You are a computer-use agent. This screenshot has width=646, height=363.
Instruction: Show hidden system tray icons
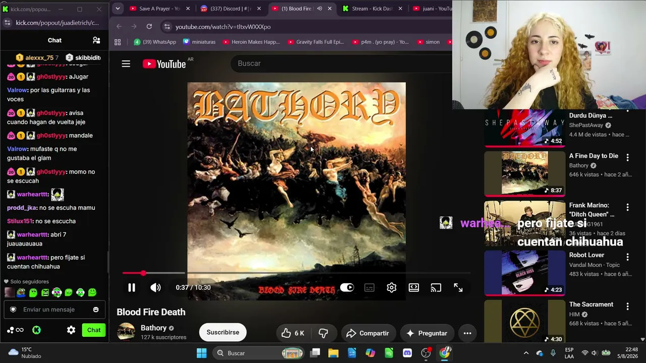coord(526,353)
